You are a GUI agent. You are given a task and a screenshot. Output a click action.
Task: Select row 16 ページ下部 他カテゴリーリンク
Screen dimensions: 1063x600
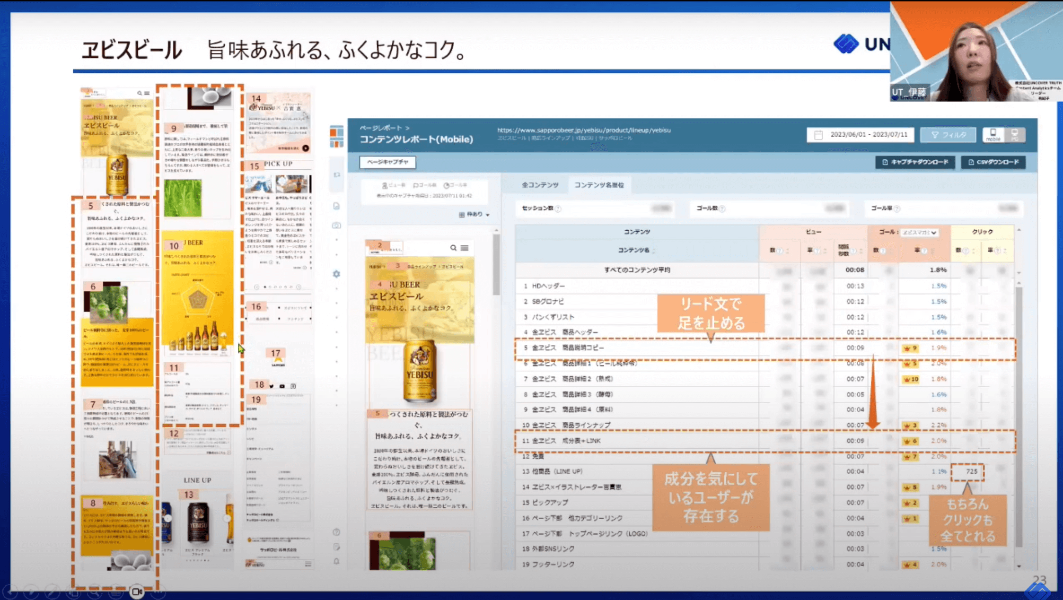tap(764, 518)
